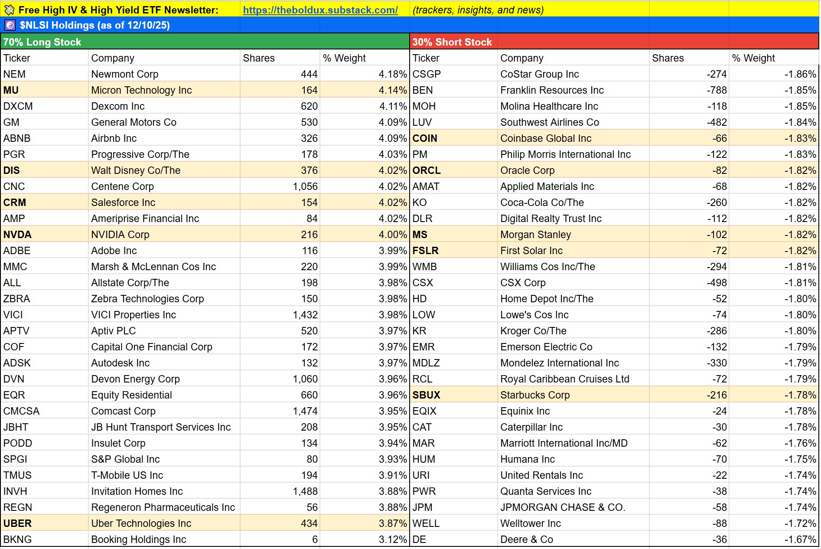
Task: Click the Morgan Stanley cell
Action: [573, 235]
